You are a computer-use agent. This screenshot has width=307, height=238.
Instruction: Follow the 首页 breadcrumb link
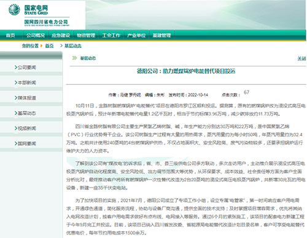[x=49, y=46]
